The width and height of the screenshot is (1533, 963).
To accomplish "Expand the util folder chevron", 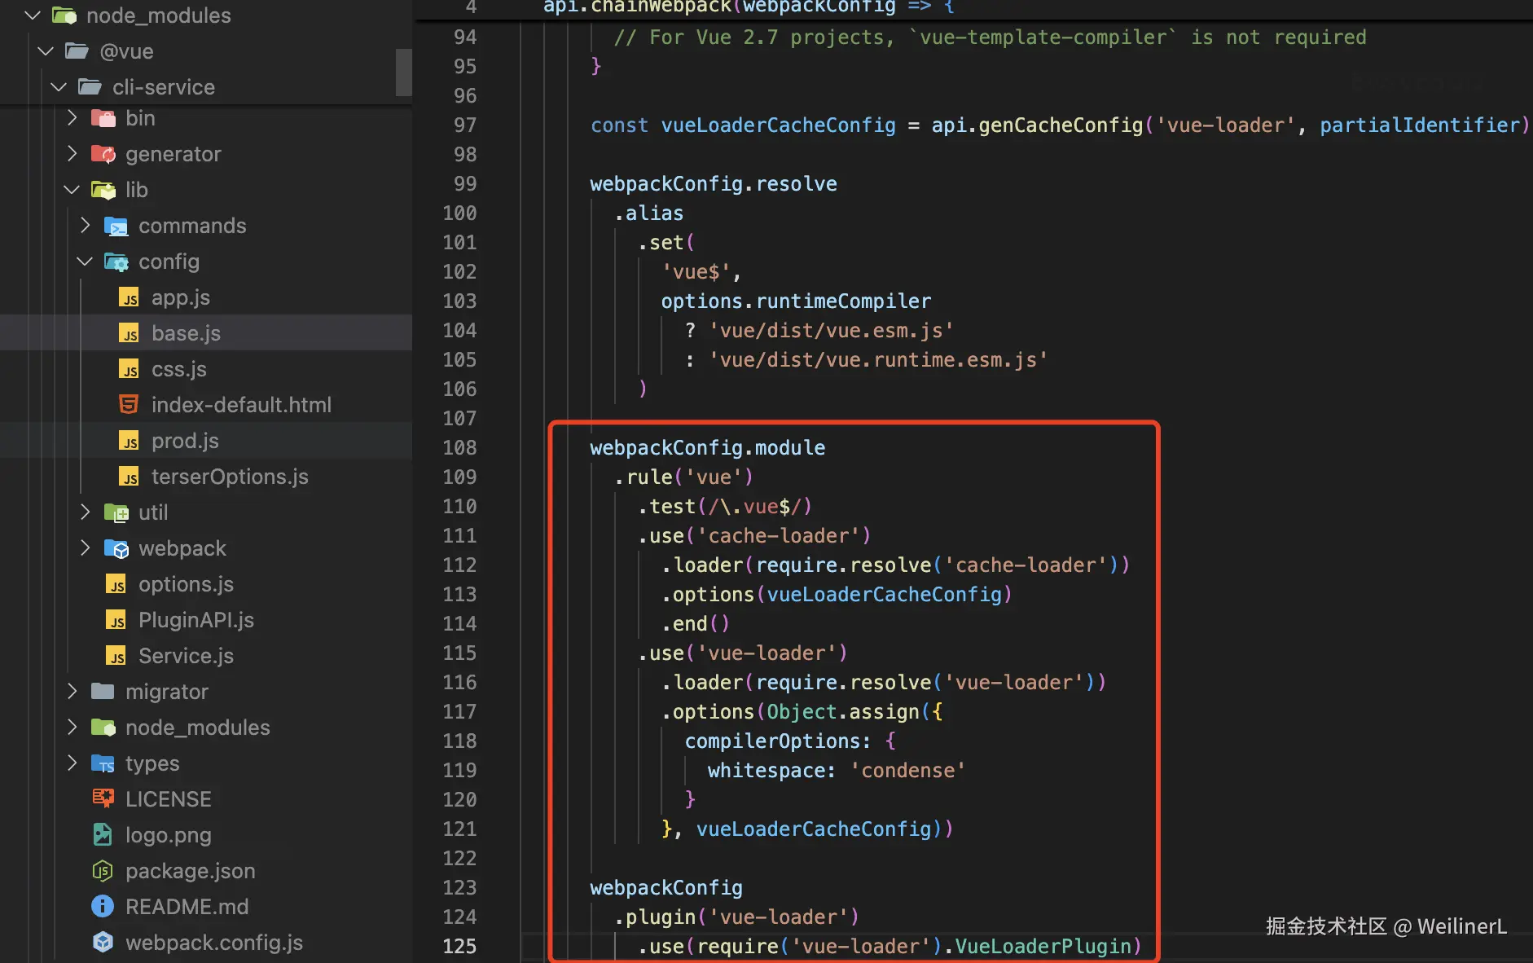I will pyautogui.click(x=86, y=512).
